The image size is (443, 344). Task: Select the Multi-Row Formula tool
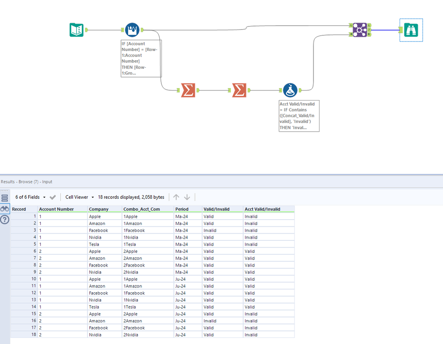pyautogui.click(x=132, y=30)
